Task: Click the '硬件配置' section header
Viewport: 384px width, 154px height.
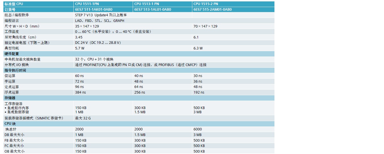Action: click(12, 54)
